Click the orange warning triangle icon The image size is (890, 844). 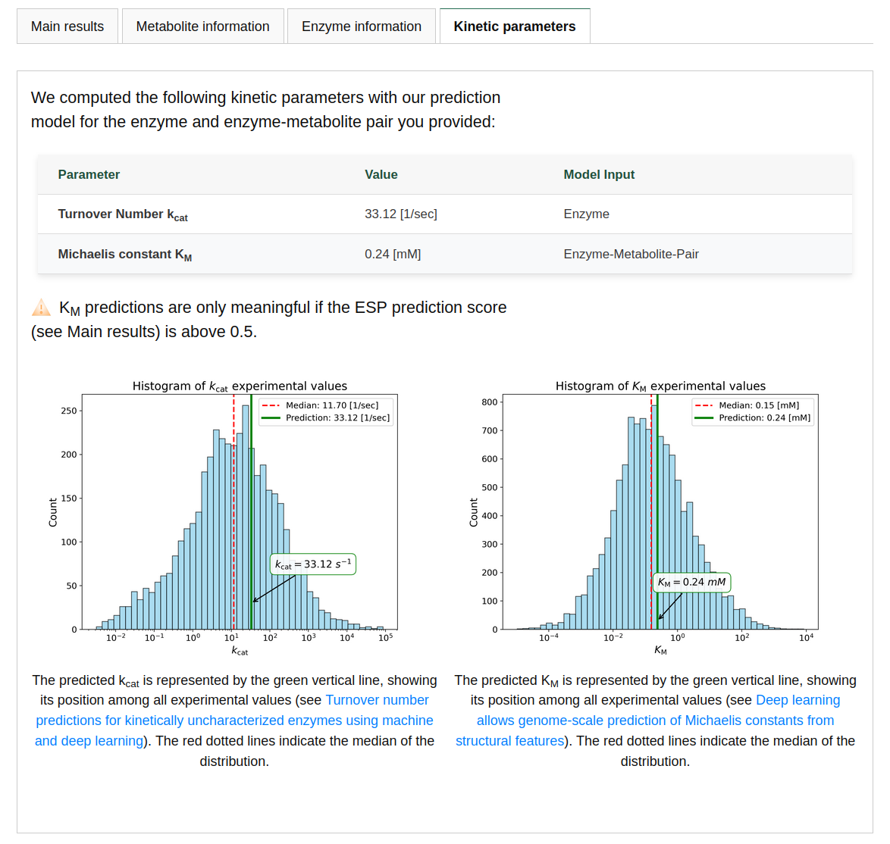41,308
